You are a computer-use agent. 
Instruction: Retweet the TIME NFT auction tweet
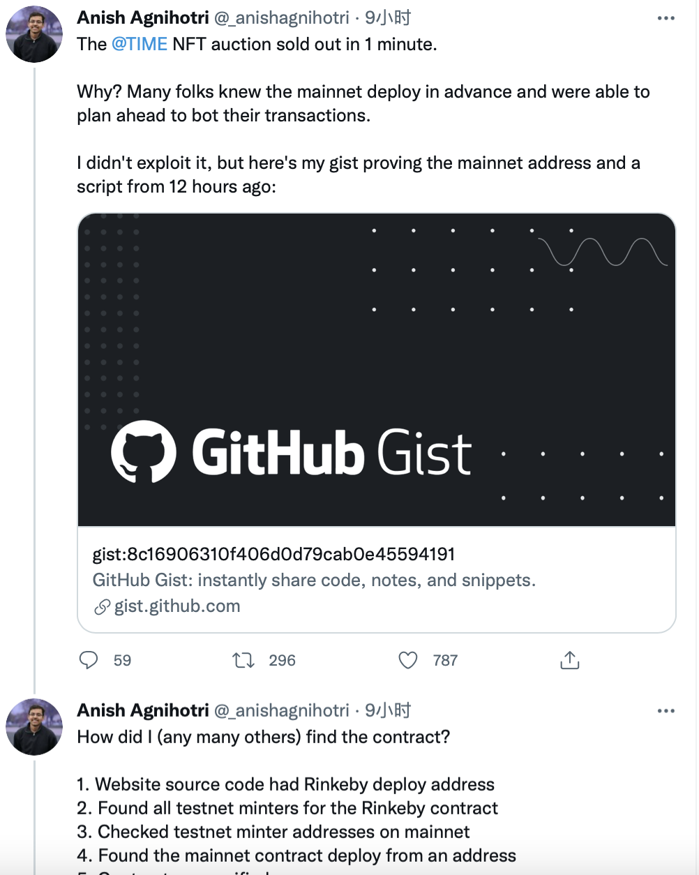point(243,660)
